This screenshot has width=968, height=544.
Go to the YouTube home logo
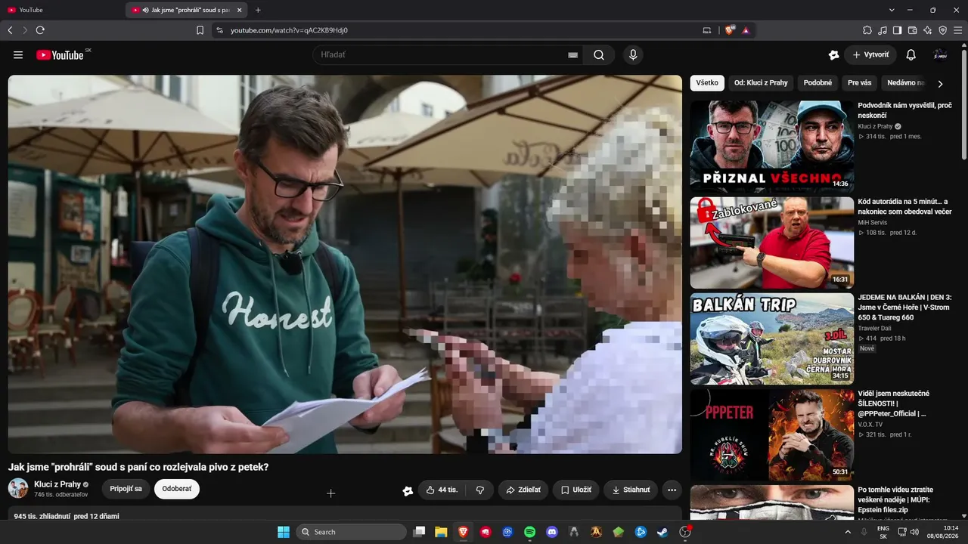coord(60,55)
